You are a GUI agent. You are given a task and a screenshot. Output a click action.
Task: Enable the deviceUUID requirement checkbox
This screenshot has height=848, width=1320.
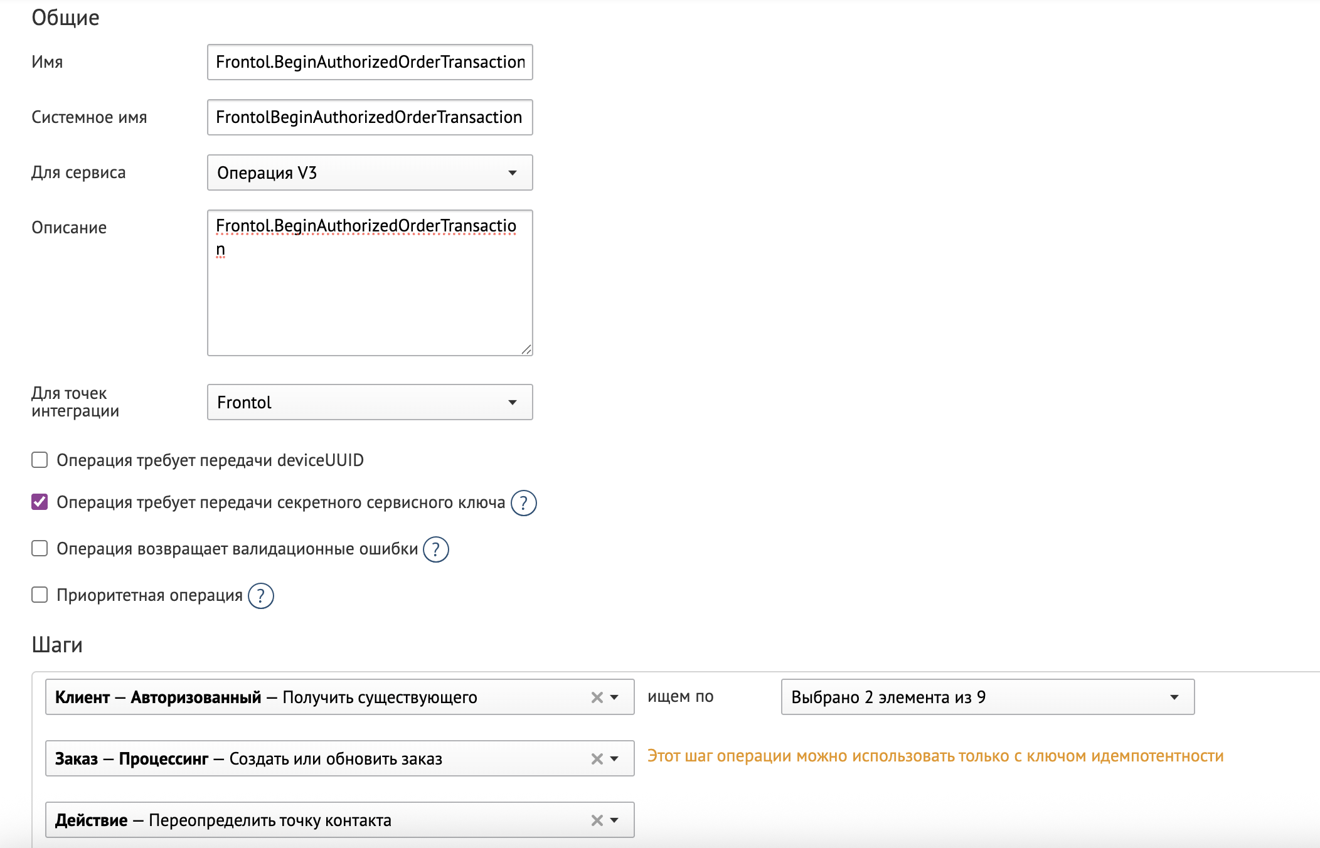(x=40, y=460)
